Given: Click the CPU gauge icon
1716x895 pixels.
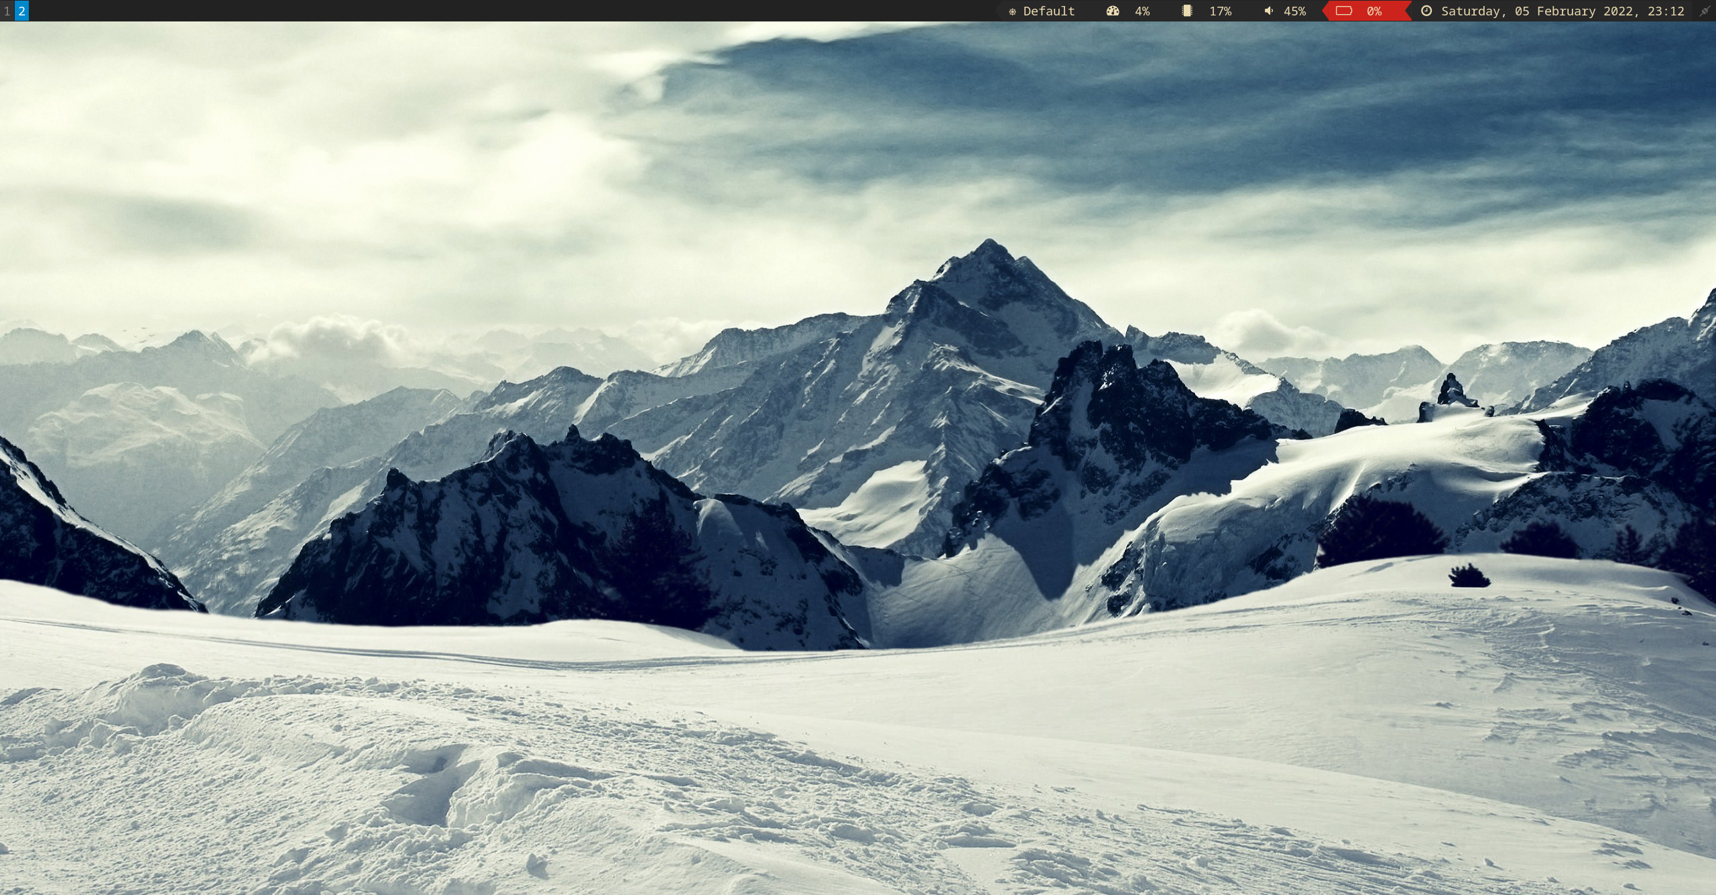Looking at the screenshot, I should [x=1112, y=11].
